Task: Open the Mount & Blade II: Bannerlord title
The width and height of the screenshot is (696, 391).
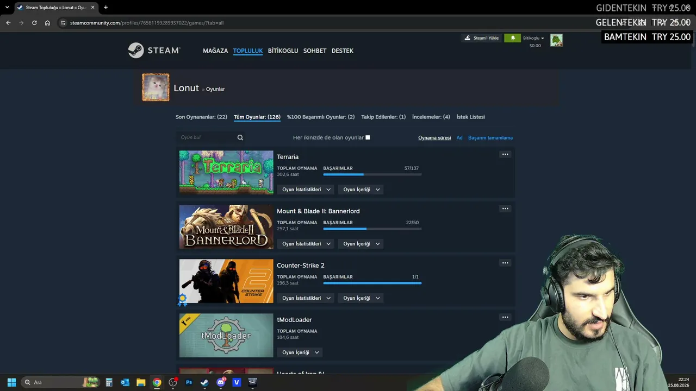Action: 318,211
